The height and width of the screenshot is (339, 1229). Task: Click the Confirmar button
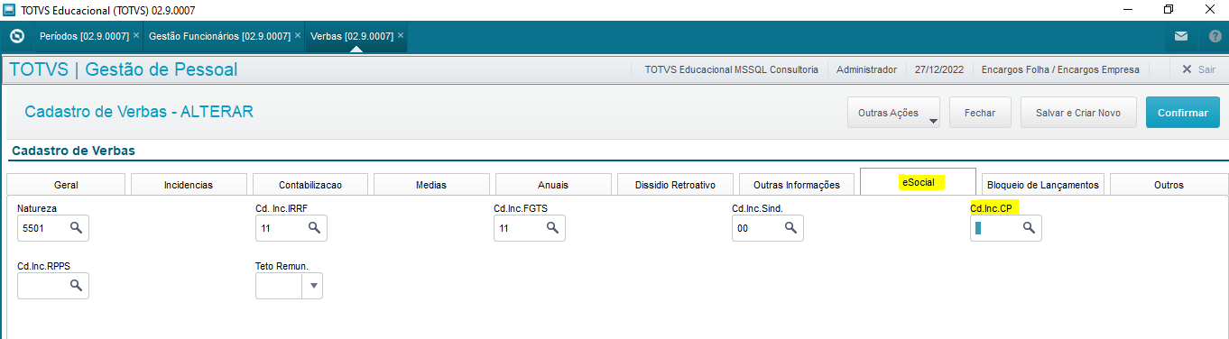click(1182, 114)
